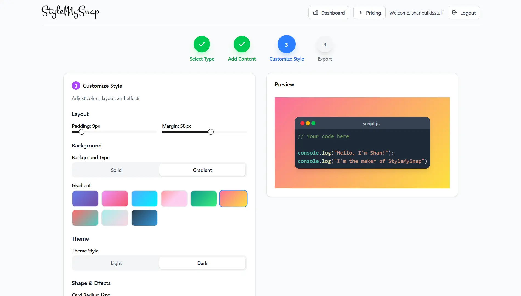Open the Dashboard page

coord(329,13)
